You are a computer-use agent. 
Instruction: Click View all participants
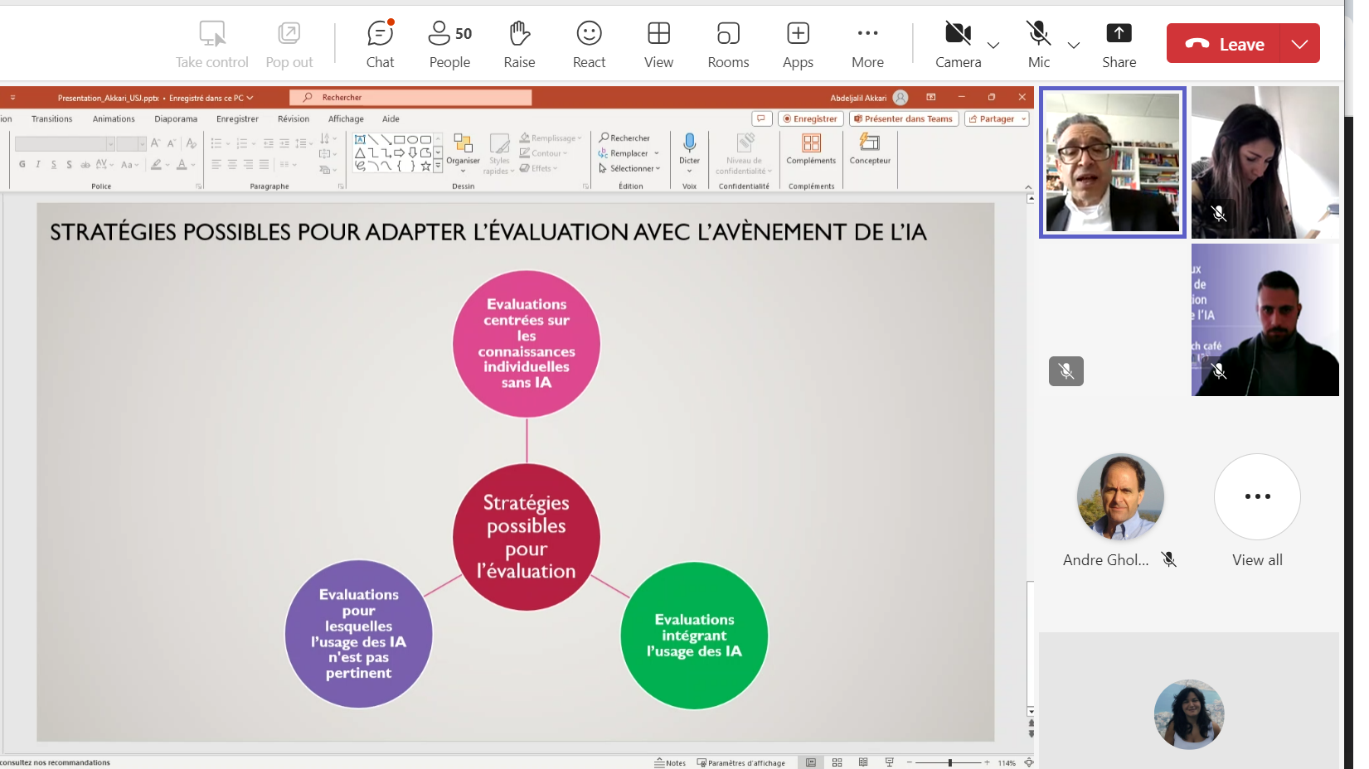[x=1257, y=510]
